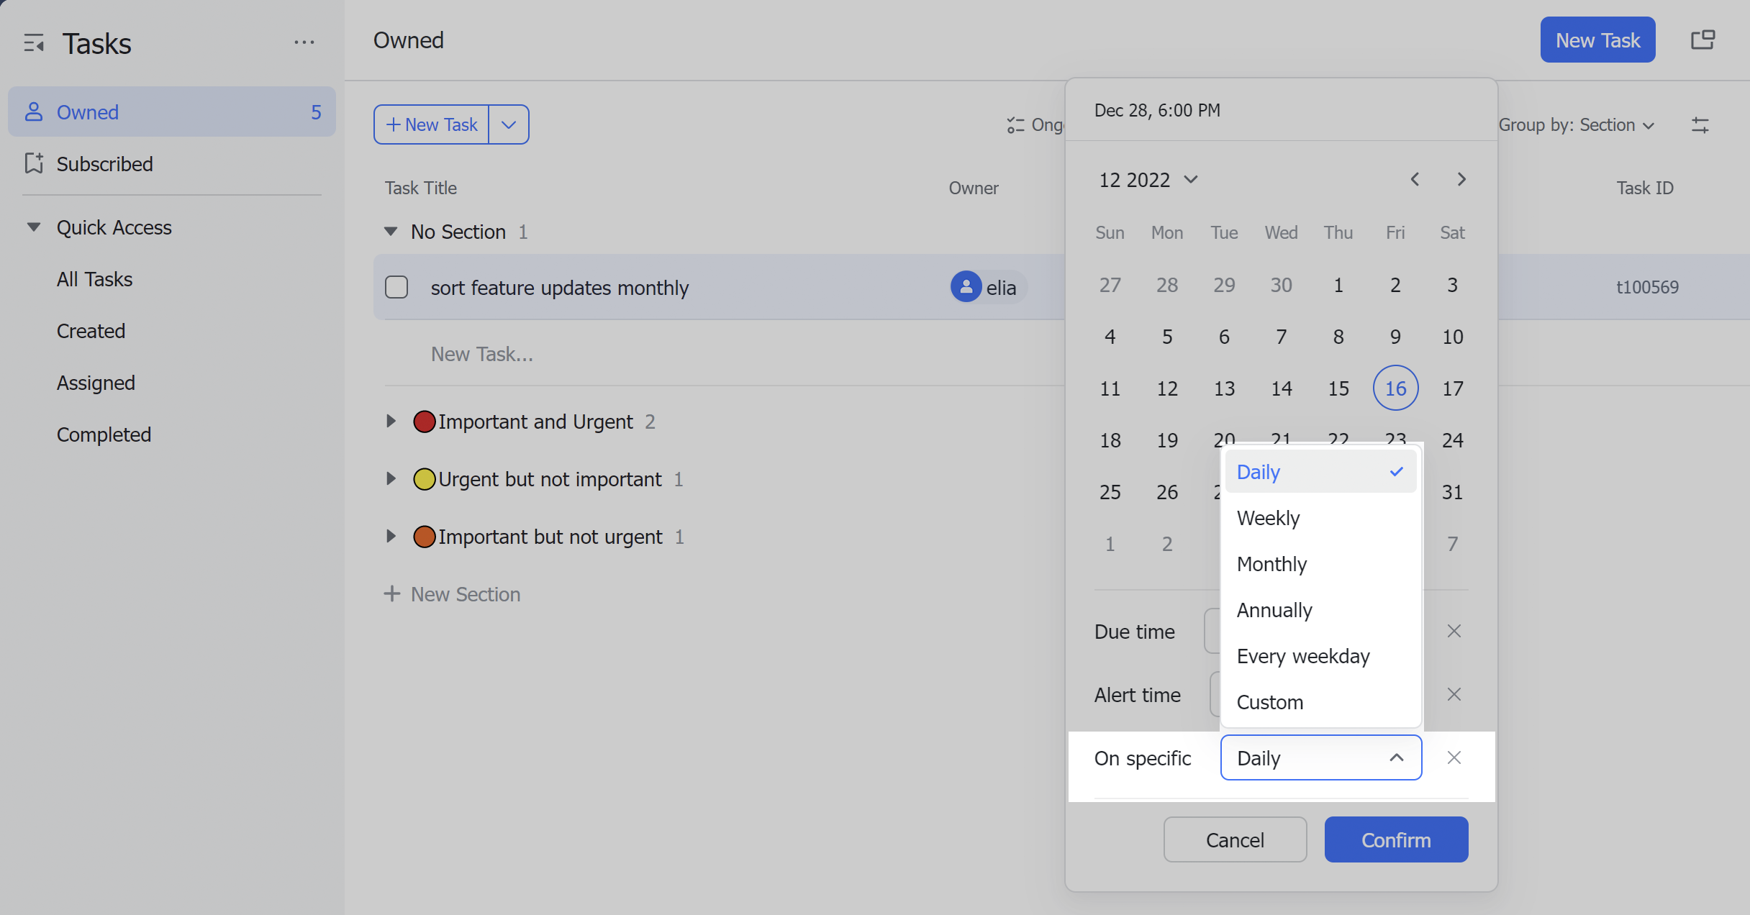
Task: Go to the next month in calendar
Action: pos(1461,179)
